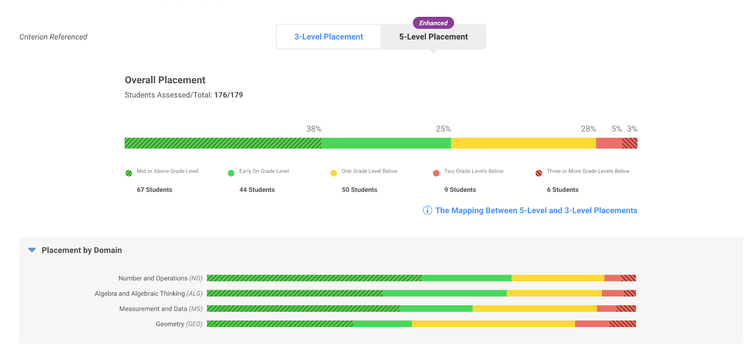Image resolution: width=753 pixels, height=349 pixels.
Task: Click the purple Enhanced badge
Action: (433, 23)
